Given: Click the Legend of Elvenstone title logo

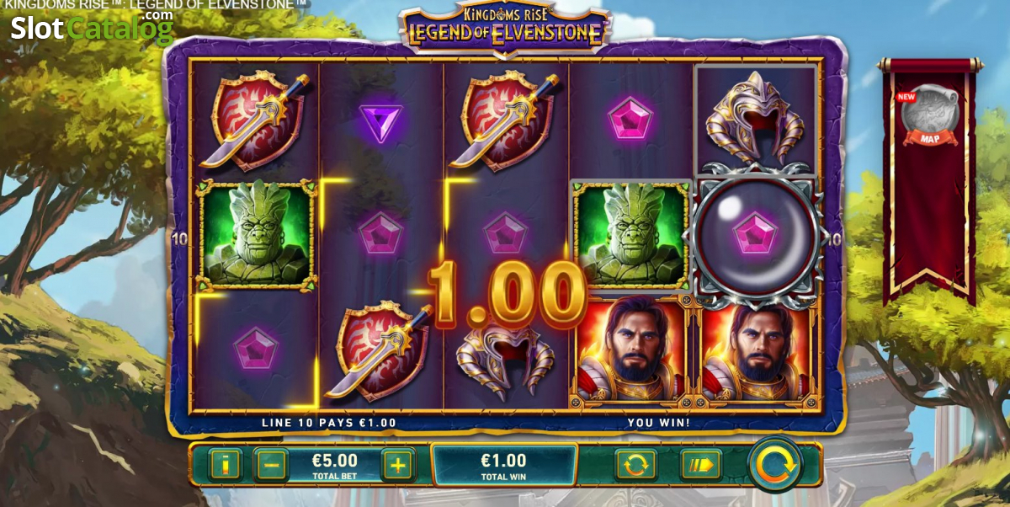Looking at the screenshot, I should [505, 27].
